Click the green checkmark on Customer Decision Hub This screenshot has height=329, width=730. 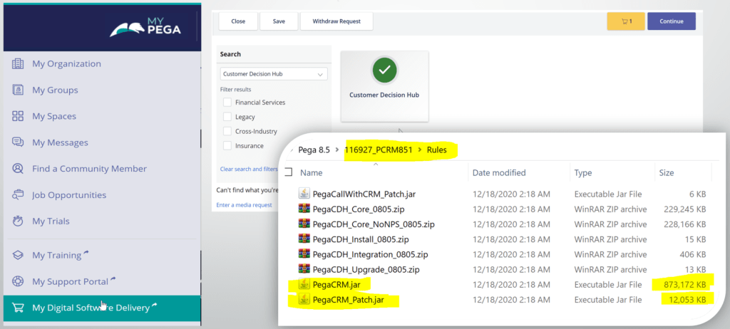click(384, 70)
